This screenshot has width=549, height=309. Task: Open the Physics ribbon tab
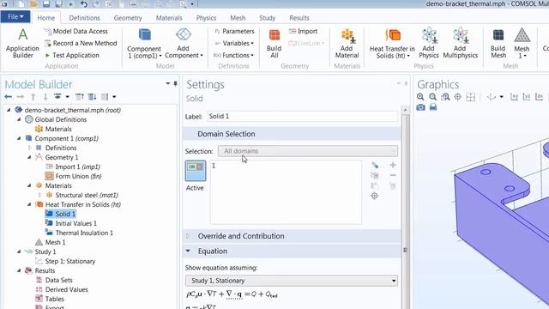click(206, 18)
